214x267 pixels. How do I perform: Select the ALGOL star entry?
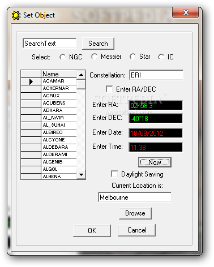click(59, 169)
